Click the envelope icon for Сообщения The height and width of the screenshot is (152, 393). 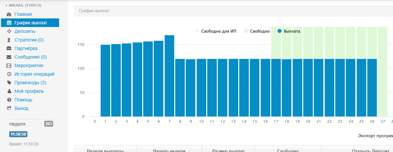click(9, 57)
